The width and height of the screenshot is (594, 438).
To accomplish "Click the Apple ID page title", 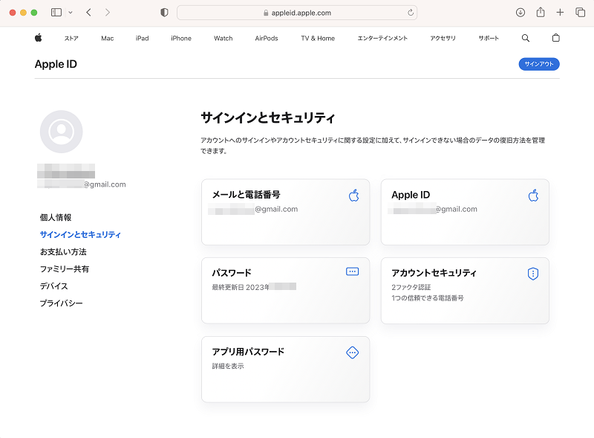I will 56,64.
